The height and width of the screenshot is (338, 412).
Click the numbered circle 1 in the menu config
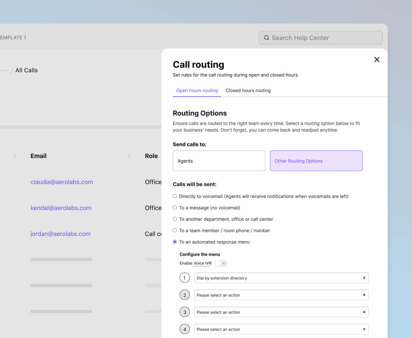pyautogui.click(x=185, y=278)
